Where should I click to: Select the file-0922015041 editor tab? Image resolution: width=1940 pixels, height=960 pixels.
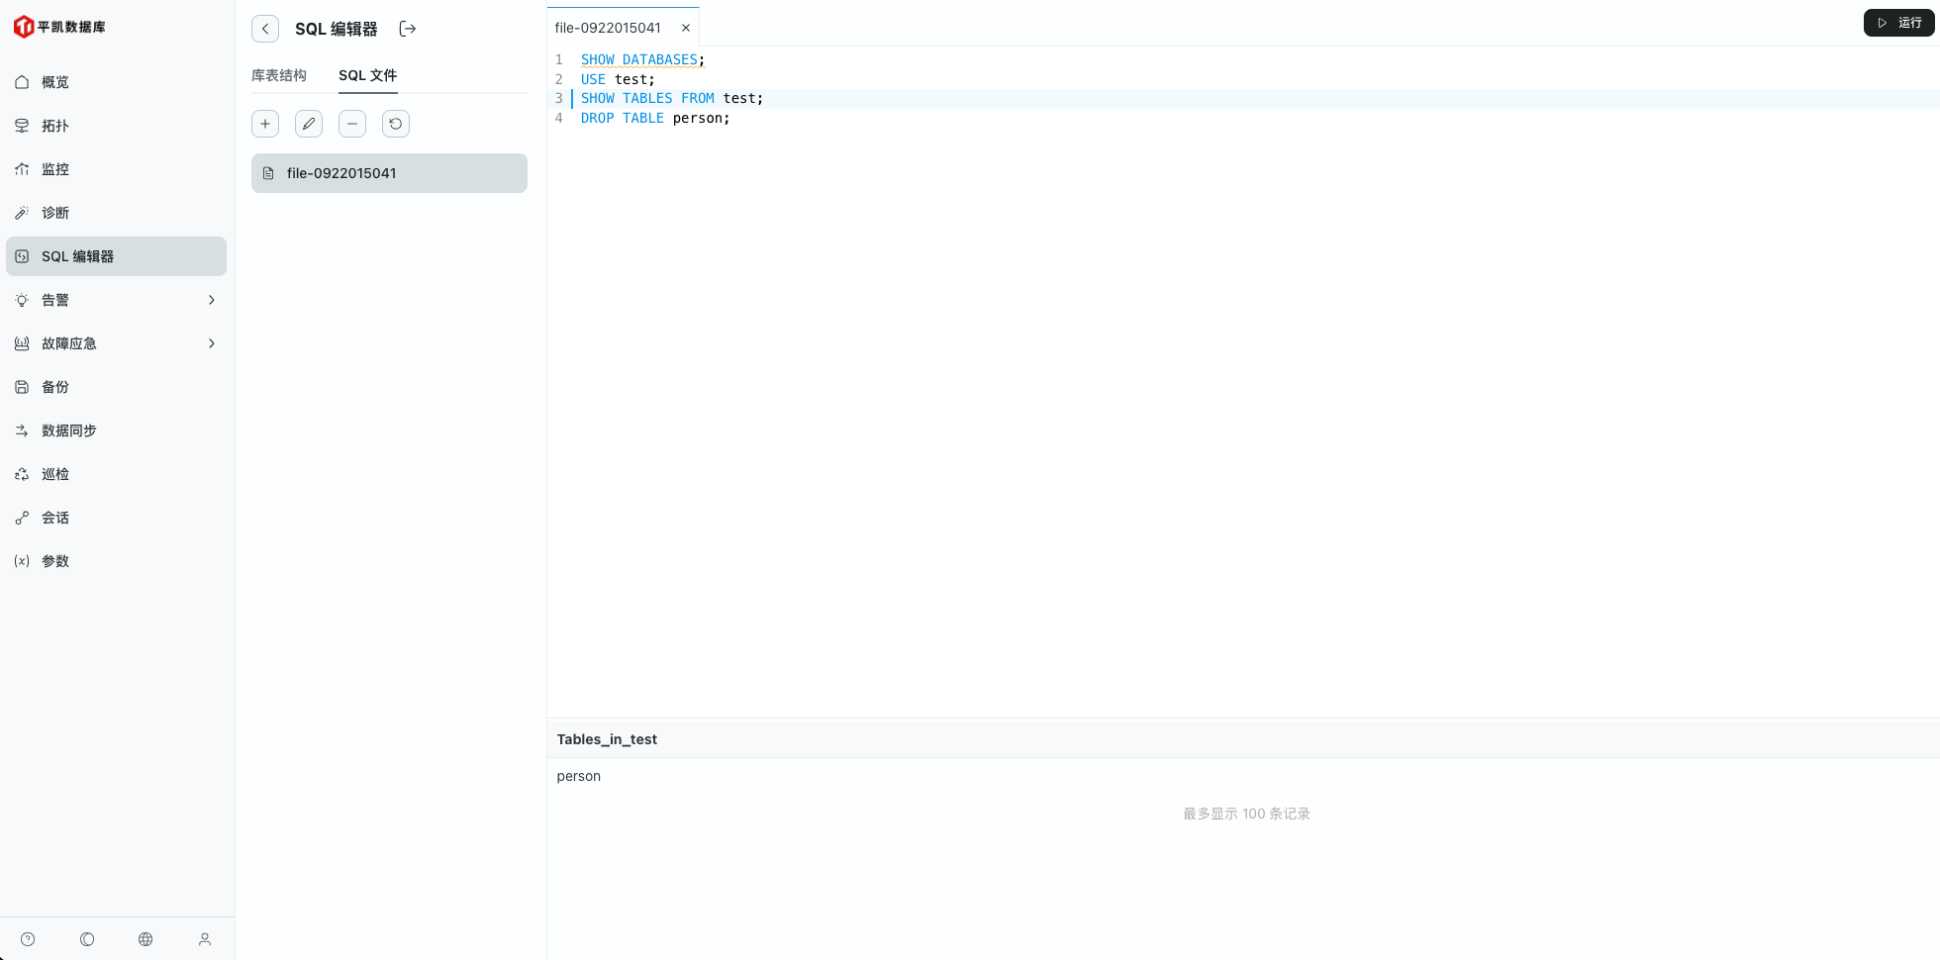(608, 27)
